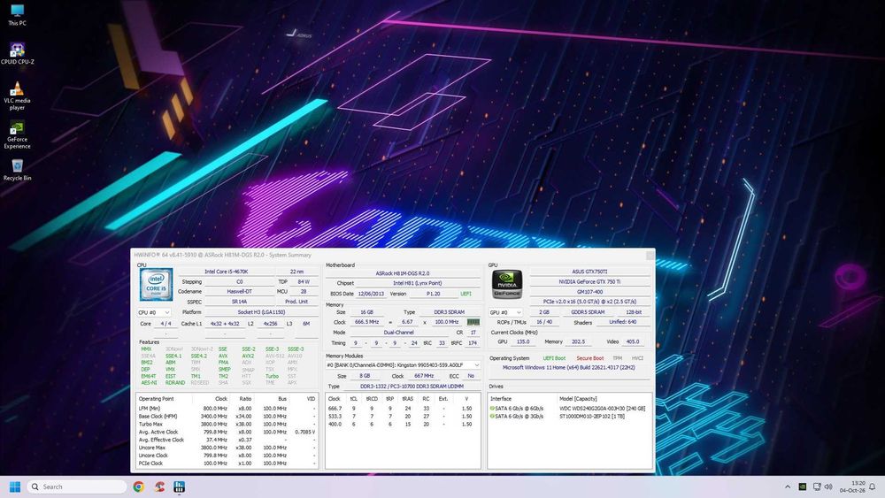The image size is (885, 498).
Task: Click the GM107-400 GPU codename
Action: pos(589,292)
